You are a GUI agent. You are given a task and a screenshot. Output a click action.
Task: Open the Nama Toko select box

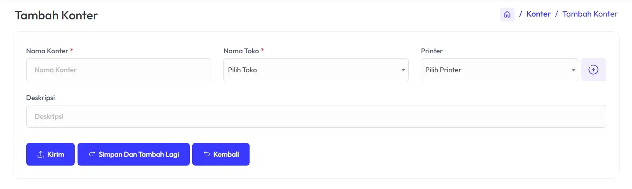[316, 70]
